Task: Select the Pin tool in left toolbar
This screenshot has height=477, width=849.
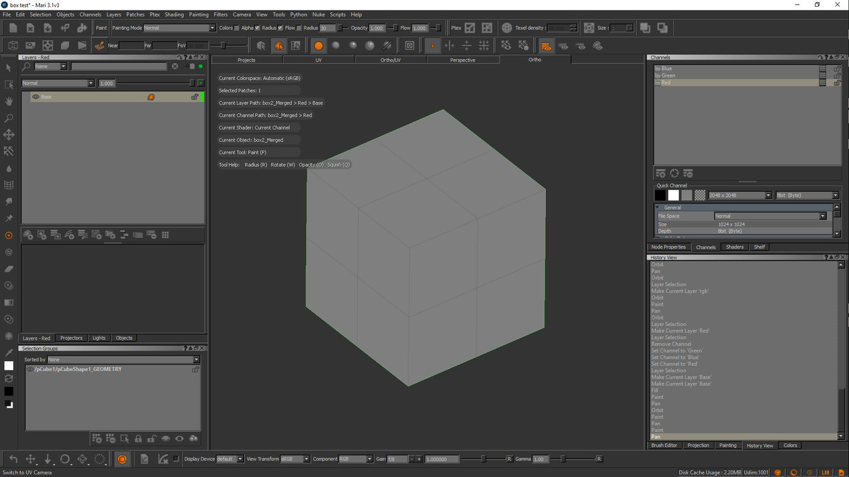Action: click(x=9, y=218)
